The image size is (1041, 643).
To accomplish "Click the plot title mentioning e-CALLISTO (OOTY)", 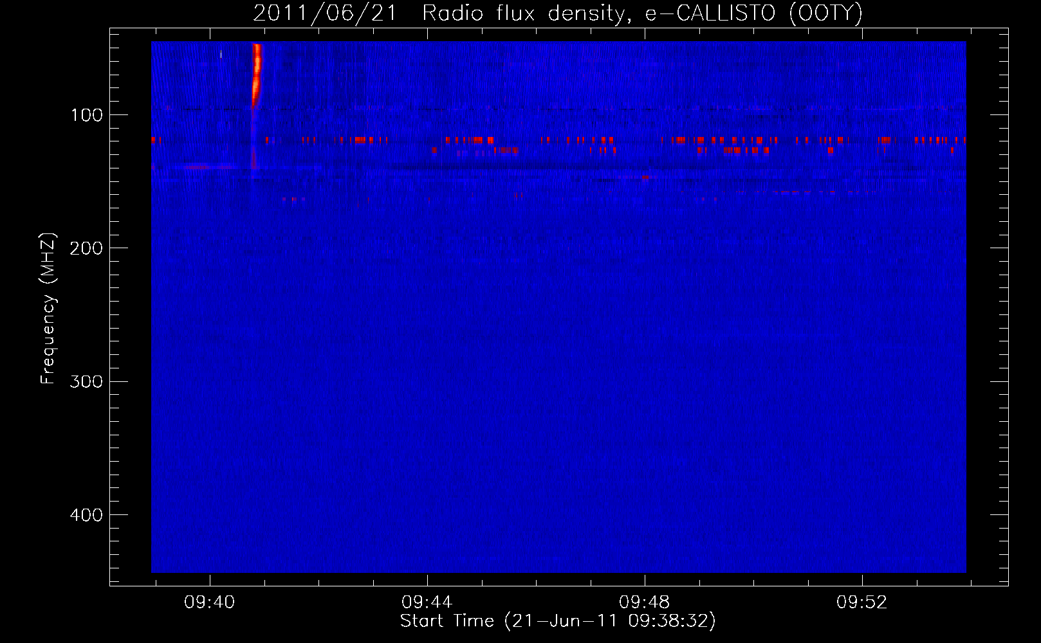I will (557, 13).
